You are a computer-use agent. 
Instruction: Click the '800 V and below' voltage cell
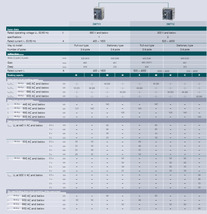168,33
